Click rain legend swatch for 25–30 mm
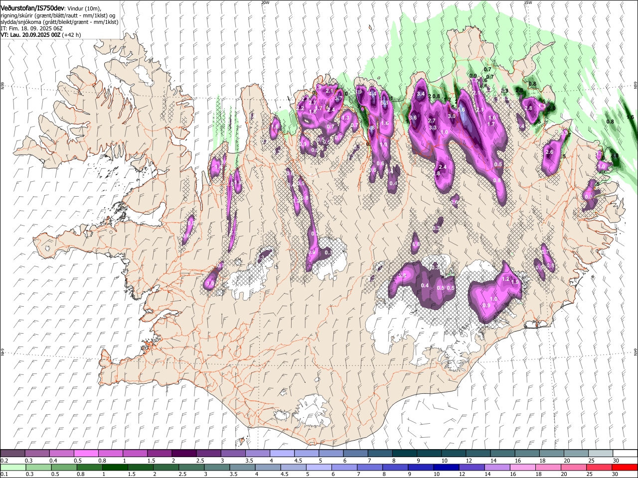Screen dimensions: 638x478 click(599, 467)
